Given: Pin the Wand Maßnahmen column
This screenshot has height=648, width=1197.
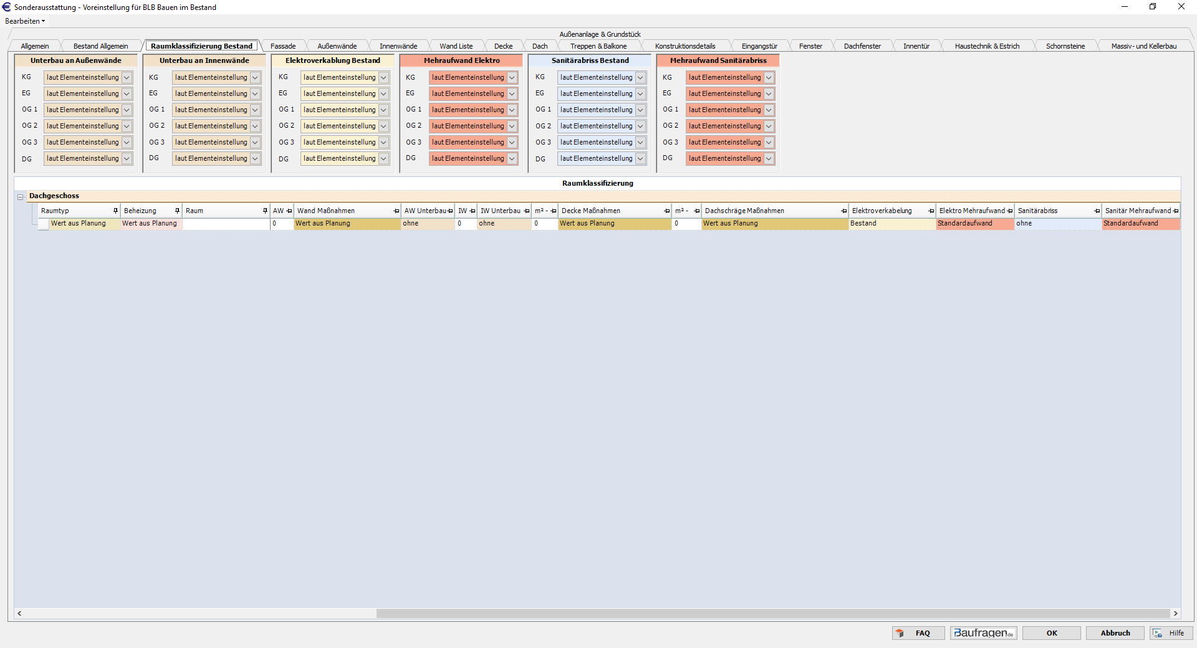Looking at the screenshot, I should [397, 211].
